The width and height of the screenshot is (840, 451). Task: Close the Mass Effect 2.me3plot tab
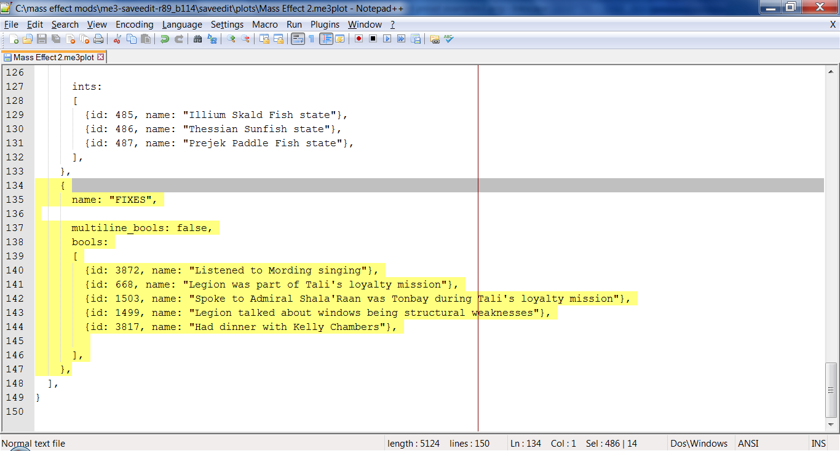pos(101,56)
